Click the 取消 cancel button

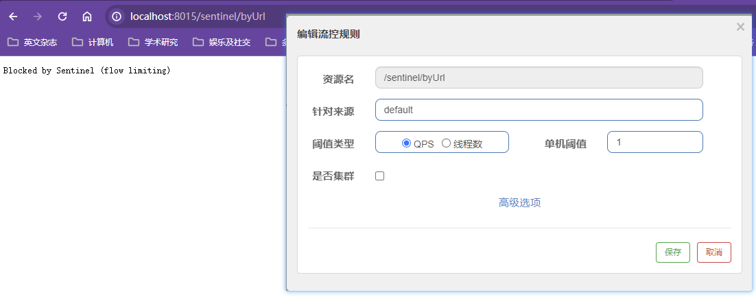[713, 252]
